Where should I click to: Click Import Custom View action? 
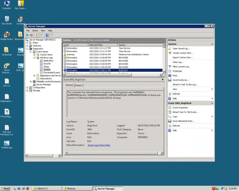point(183,57)
